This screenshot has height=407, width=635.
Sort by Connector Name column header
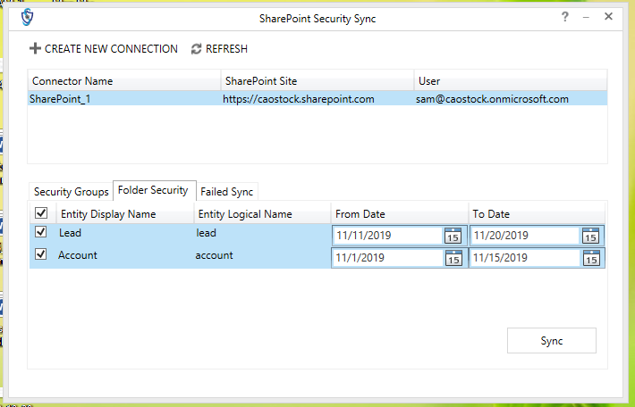124,81
